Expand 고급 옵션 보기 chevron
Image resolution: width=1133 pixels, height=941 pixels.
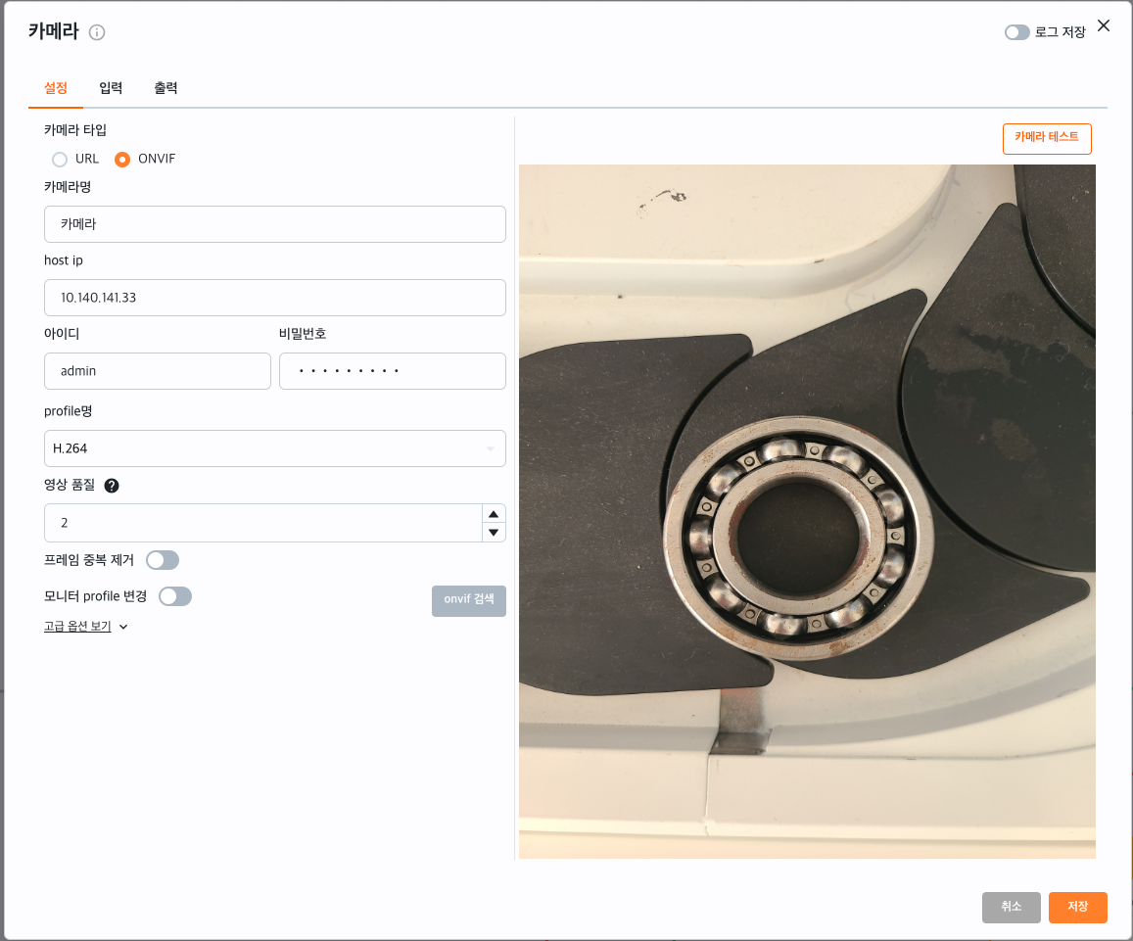(123, 627)
